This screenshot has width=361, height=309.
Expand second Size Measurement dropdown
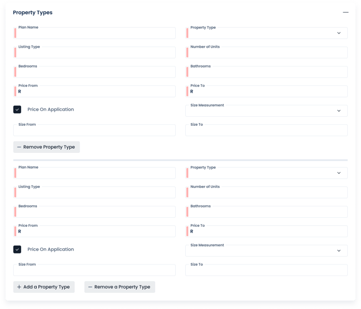266,251
